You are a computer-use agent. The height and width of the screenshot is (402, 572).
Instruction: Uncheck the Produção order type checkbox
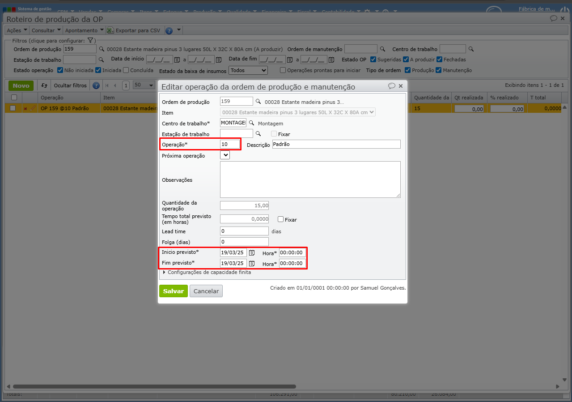point(407,70)
